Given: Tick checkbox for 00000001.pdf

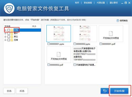Looking at the screenshot, I should tap(101, 44).
